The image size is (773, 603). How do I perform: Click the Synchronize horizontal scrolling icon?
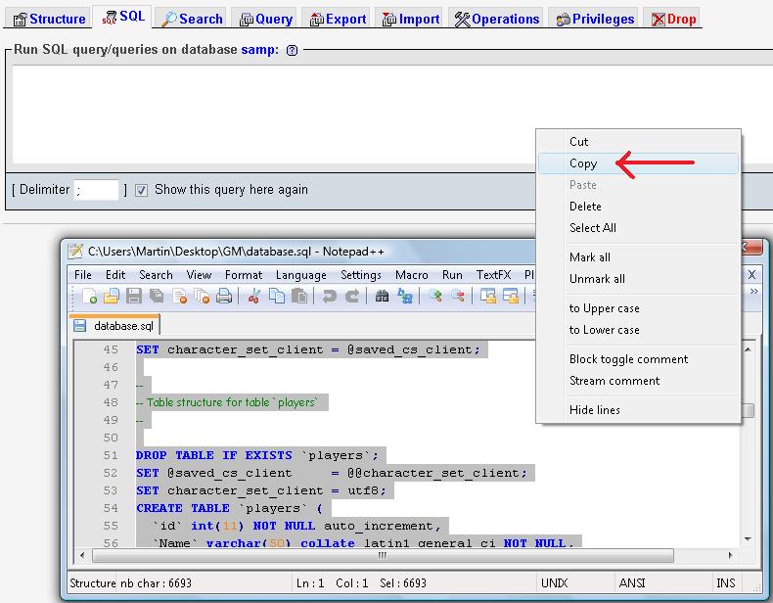pos(511,296)
